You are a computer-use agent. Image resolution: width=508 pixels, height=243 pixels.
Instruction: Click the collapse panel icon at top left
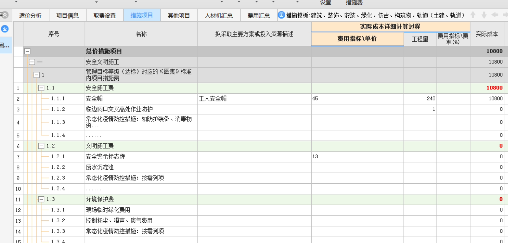[x=4, y=15]
